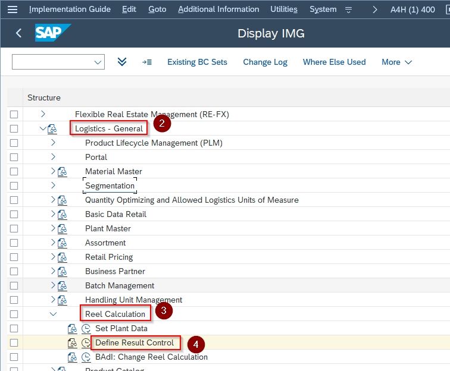The width and height of the screenshot is (450, 371).
Task: Click Existing BC Sets button
Action: pos(197,62)
